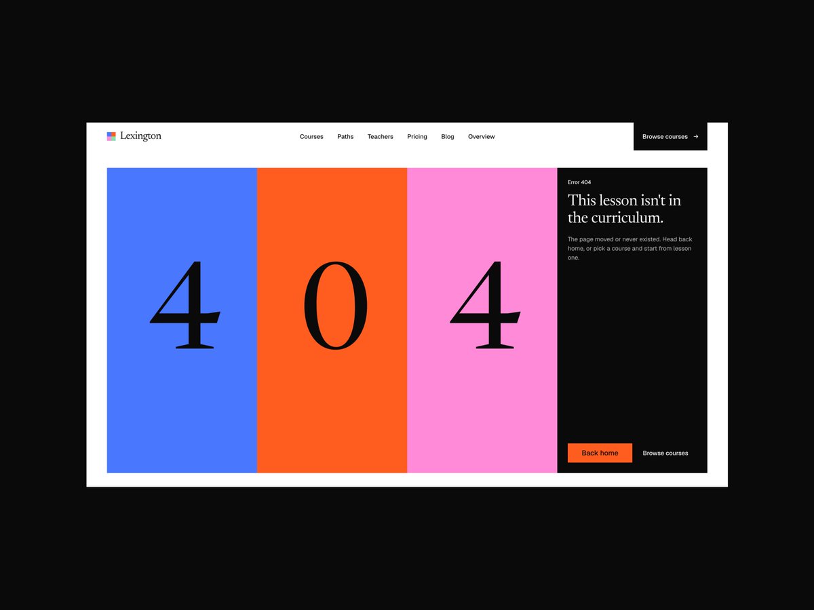Click the arrow icon in header Browse courses

point(696,137)
